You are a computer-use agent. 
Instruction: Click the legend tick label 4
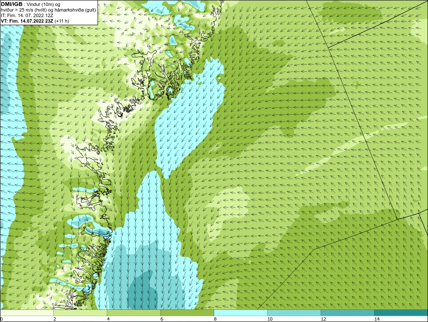[x=108, y=319]
